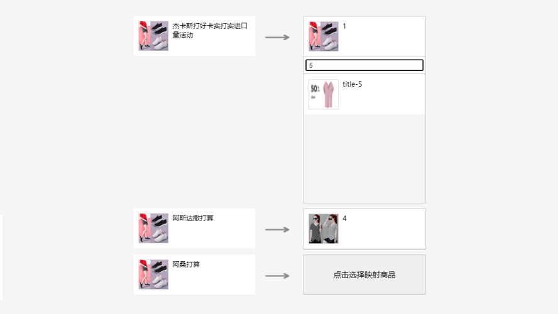Image resolution: width=558 pixels, height=314 pixels.
Task: Click the 阿桑打算 product title
Action: 186,264
